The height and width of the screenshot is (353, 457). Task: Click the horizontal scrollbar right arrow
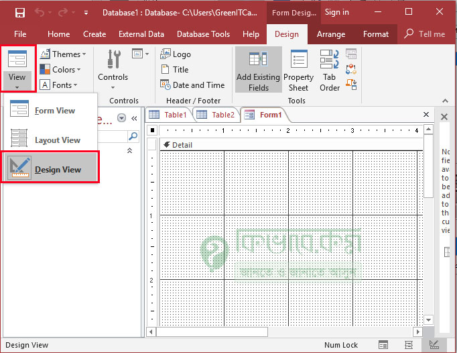click(417, 332)
